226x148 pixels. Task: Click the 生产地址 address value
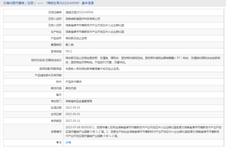(95, 32)
